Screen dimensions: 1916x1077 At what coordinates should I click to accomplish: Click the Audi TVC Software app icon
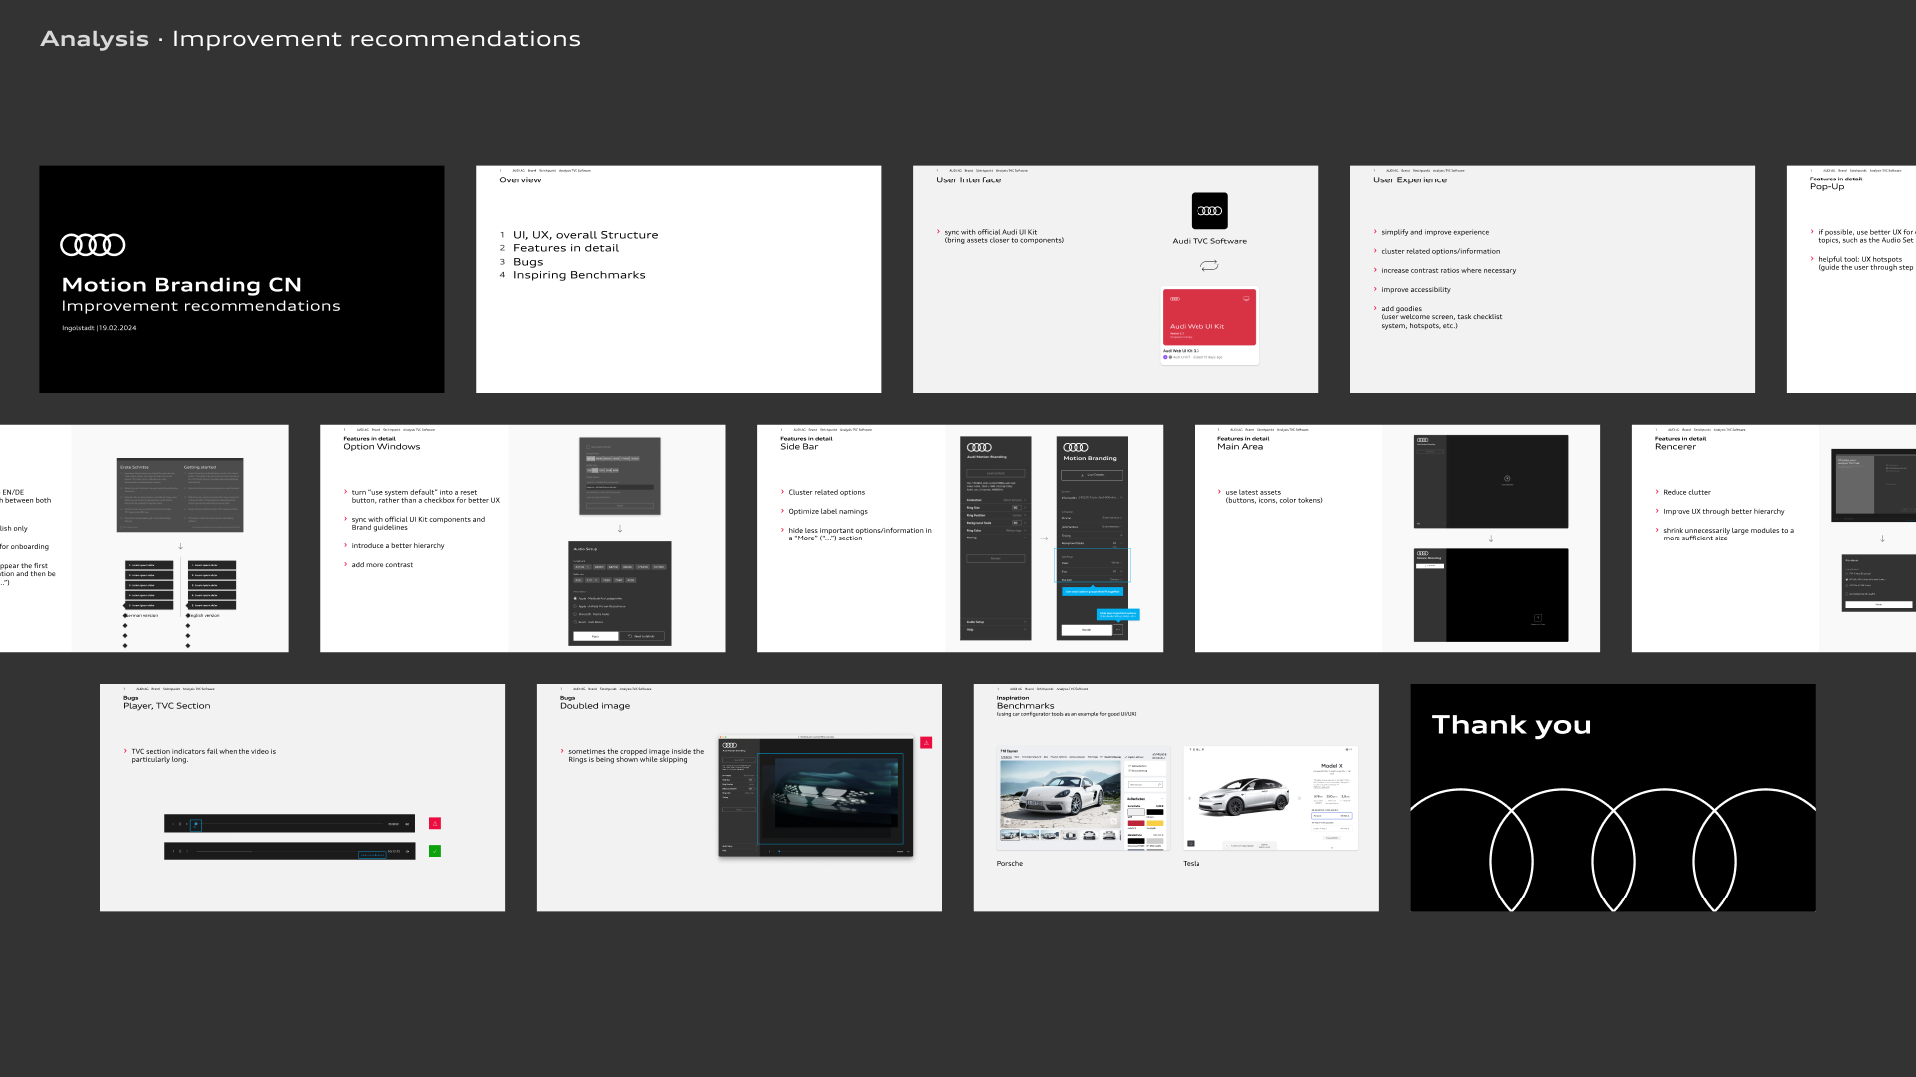coord(1209,211)
